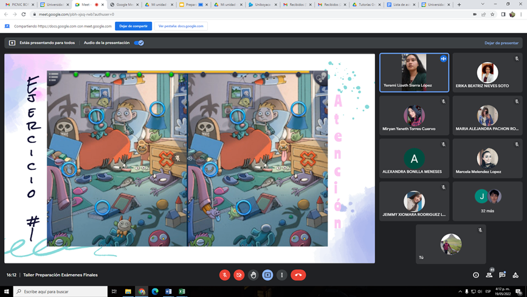Open Chrome profile avatar
Viewport: 527px width, 297px height.
pyautogui.click(x=512, y=15)
